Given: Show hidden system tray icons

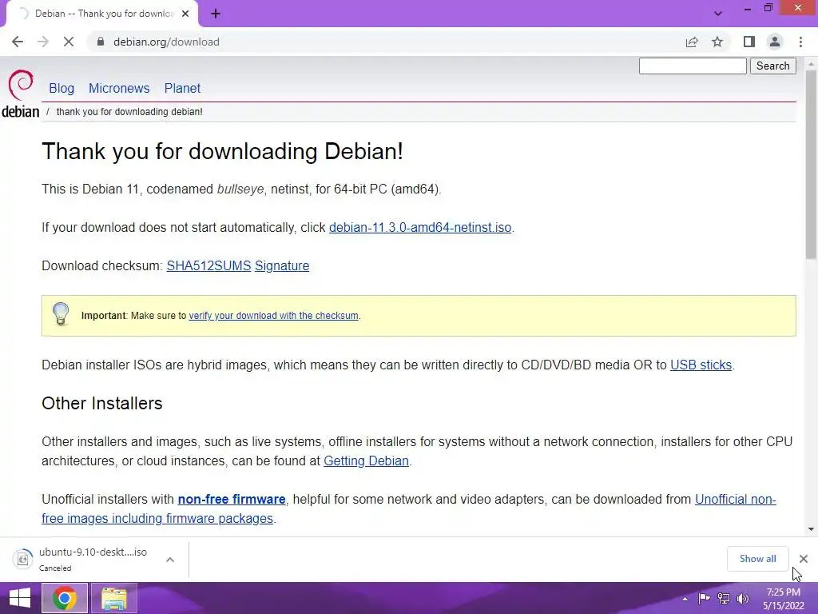Looking at the screenshot, I should (x=685, y=599).
